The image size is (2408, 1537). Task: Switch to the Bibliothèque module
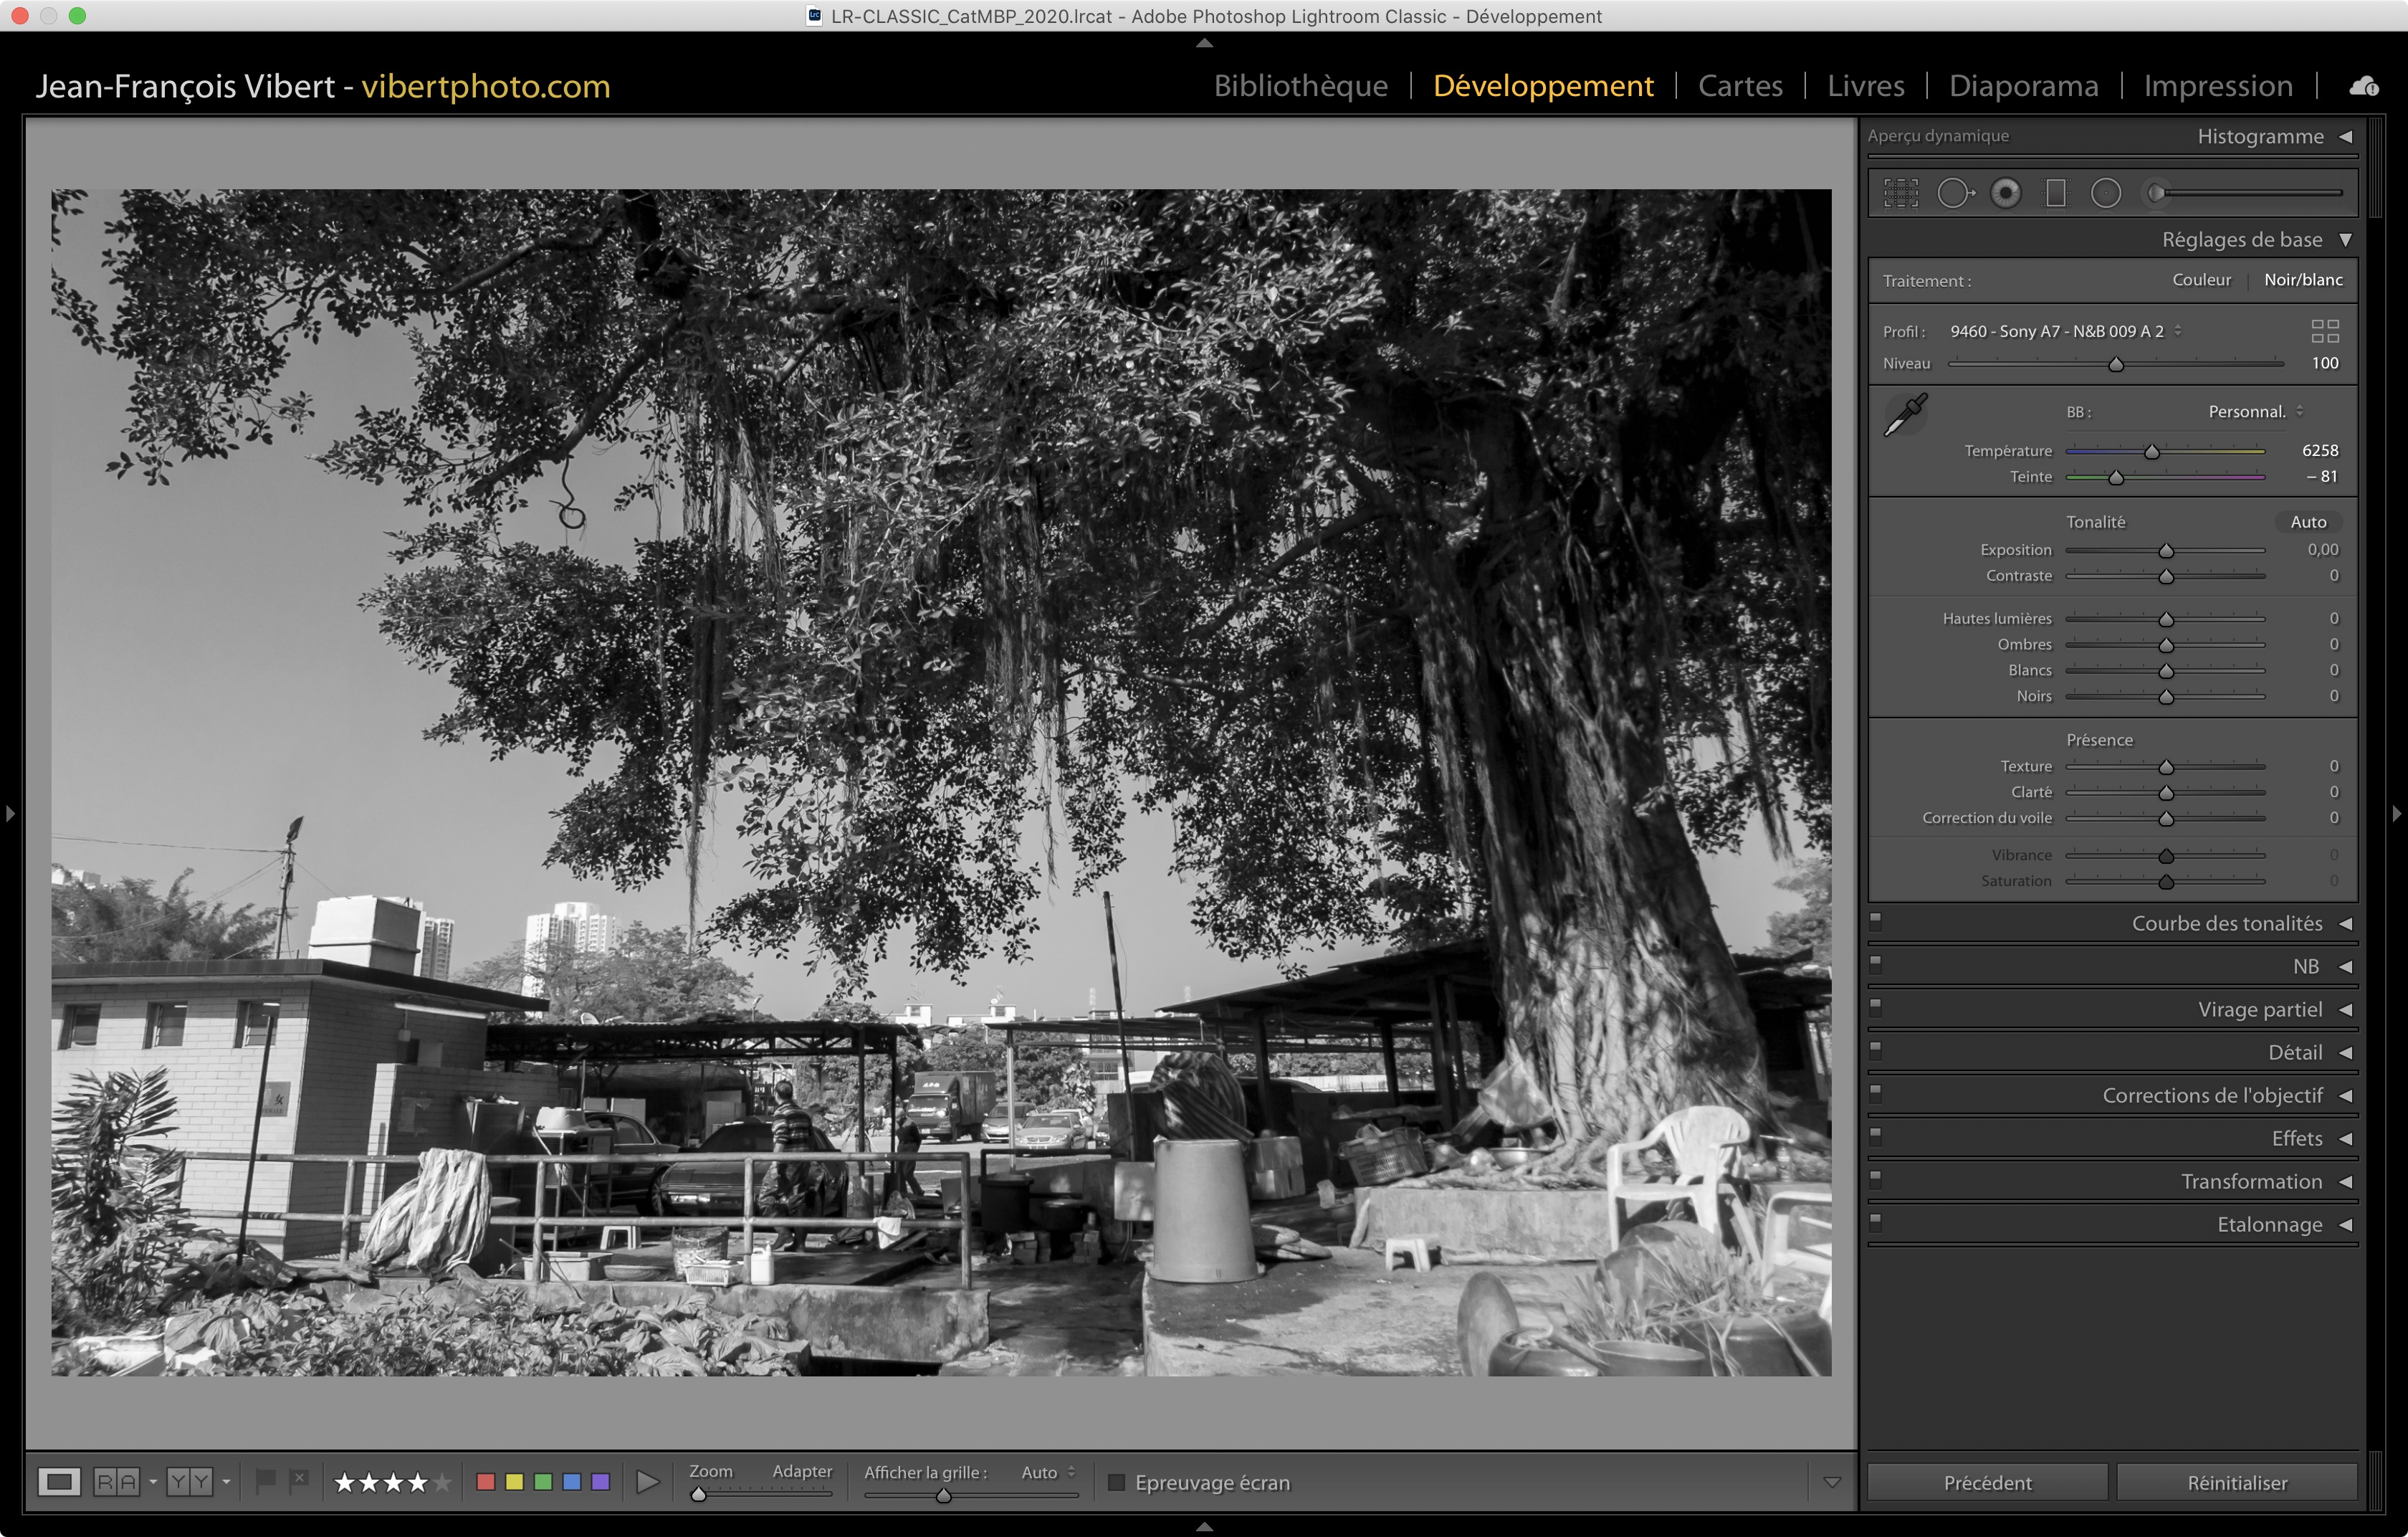click(x=1300, y=86)
